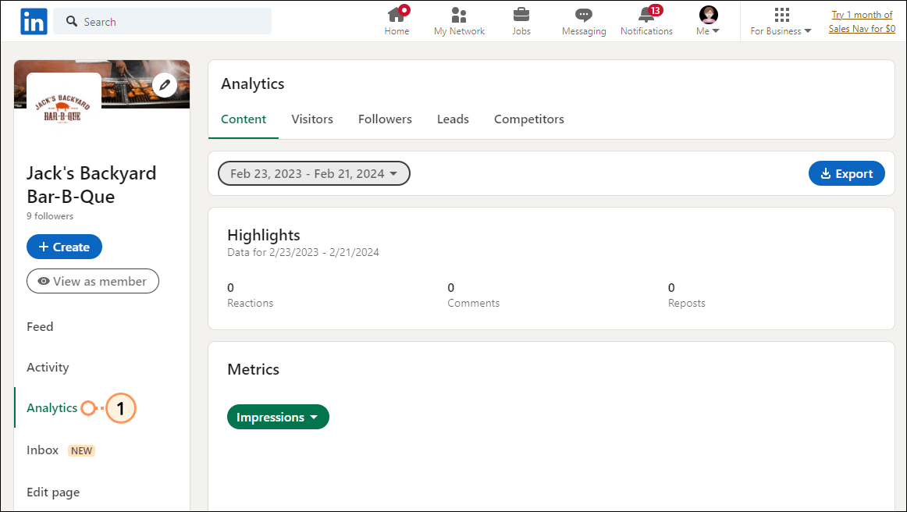The image size is (907, 512).
Task: Edit the page cover image pencil
Action: click(x=165, y=85)
